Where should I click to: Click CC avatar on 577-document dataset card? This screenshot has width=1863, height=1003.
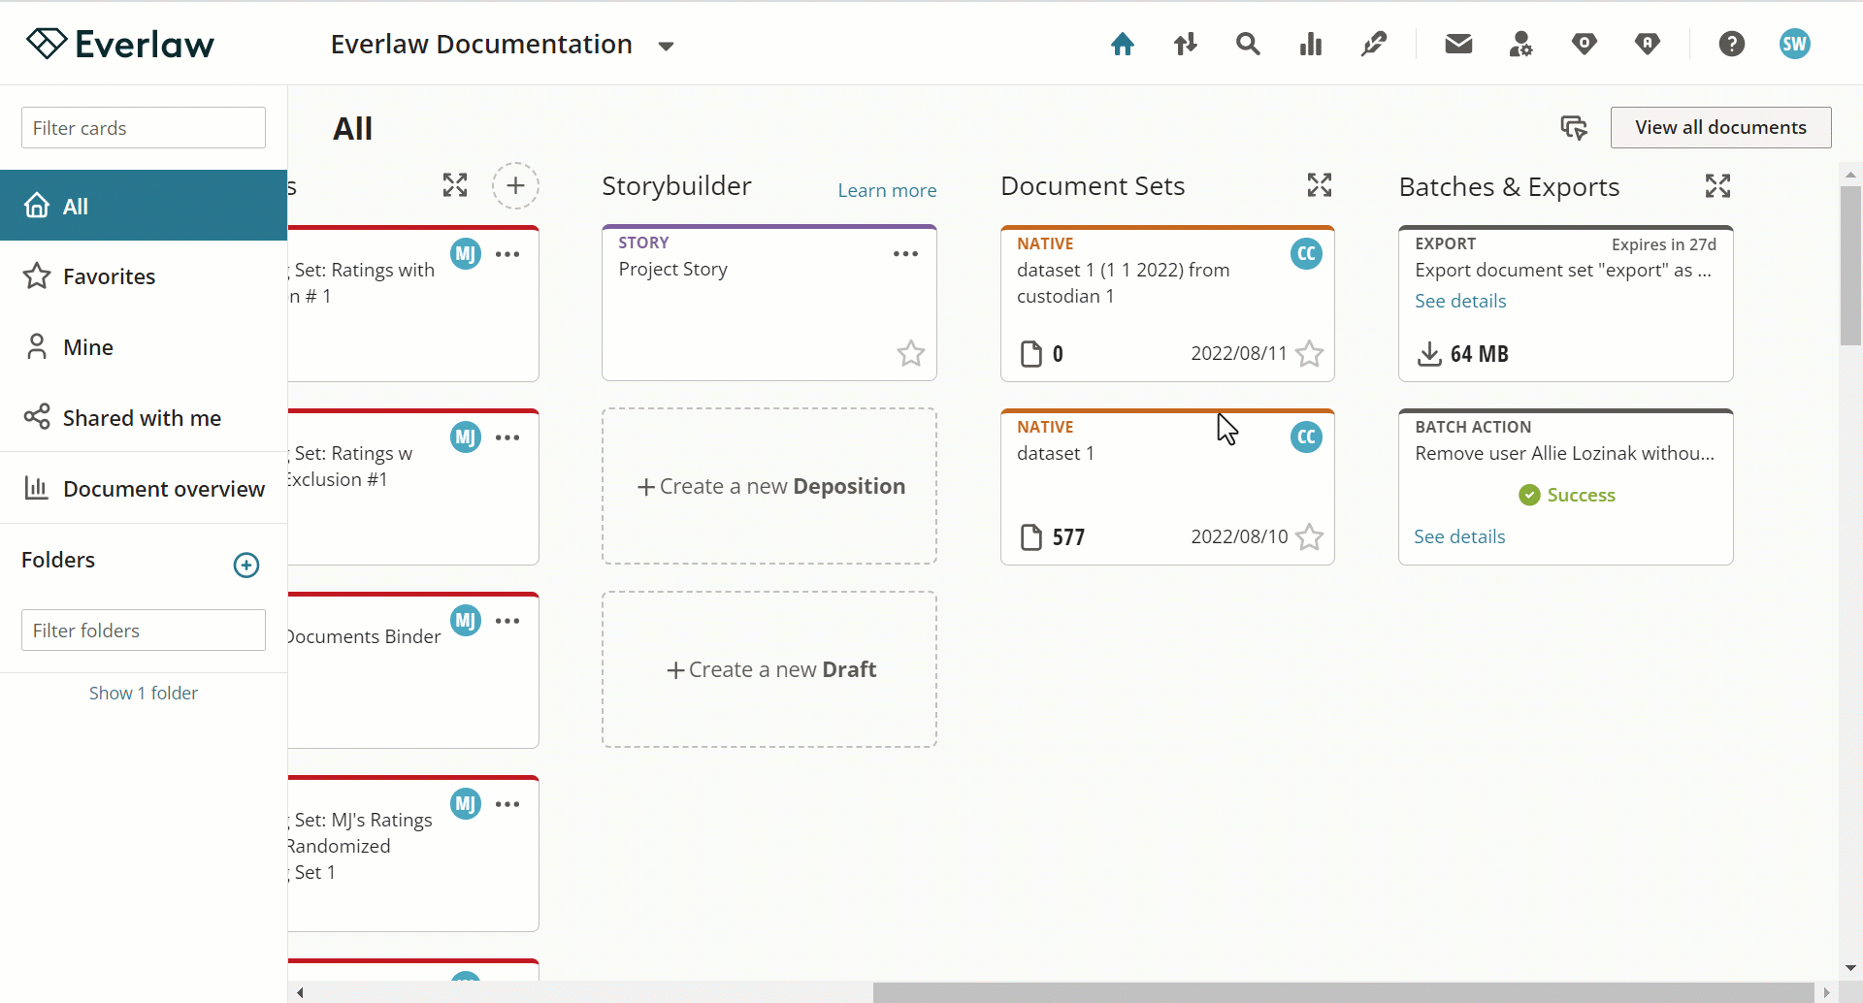point(1306,437)
